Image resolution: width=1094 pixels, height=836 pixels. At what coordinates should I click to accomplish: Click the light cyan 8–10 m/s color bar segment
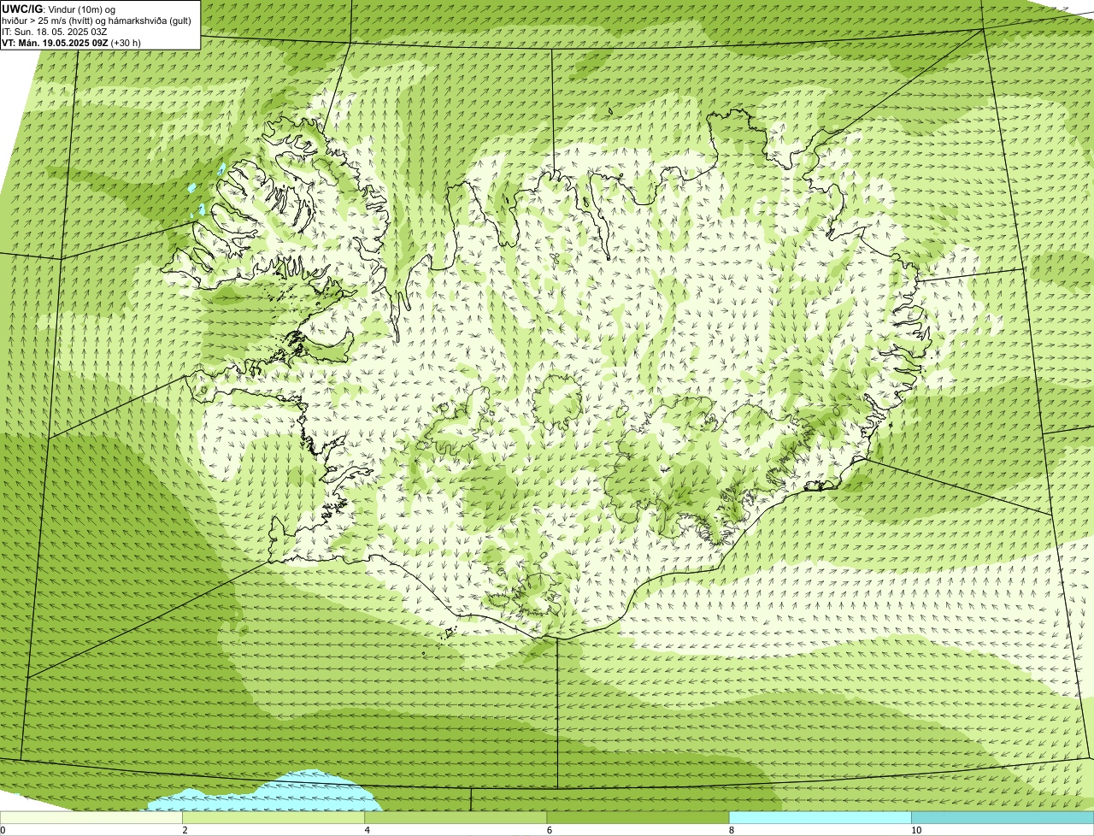click(820, 817)
